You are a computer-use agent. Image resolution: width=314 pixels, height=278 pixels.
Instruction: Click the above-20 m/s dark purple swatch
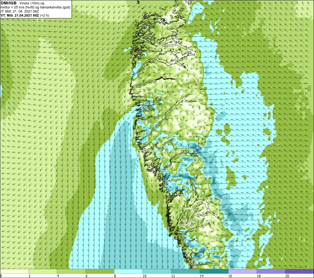click(299, 271)
